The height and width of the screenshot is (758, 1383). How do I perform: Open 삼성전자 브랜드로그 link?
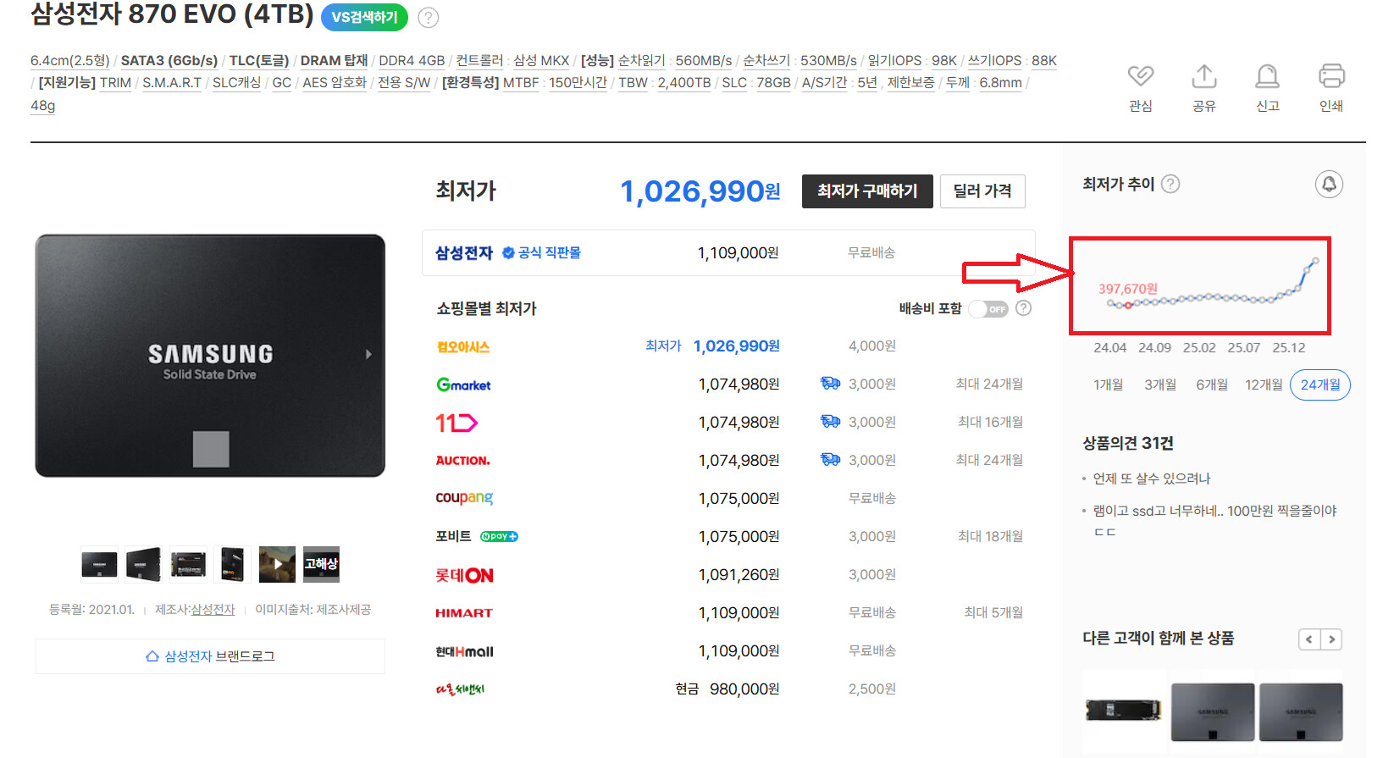pos(210,656)
